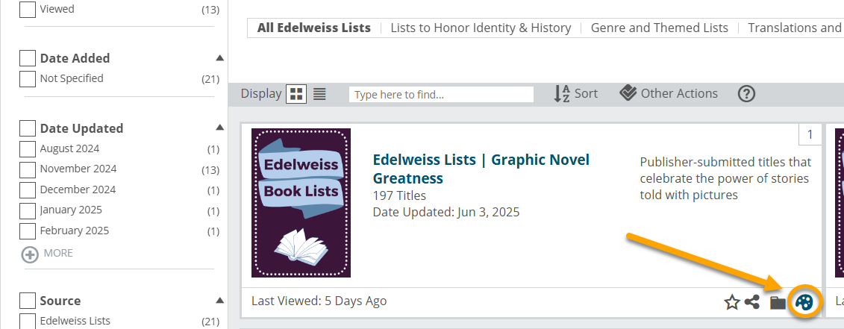
Task: Open Edelweiss Lists Graphic Novel Greatness link
Action: tap(481, 169)
